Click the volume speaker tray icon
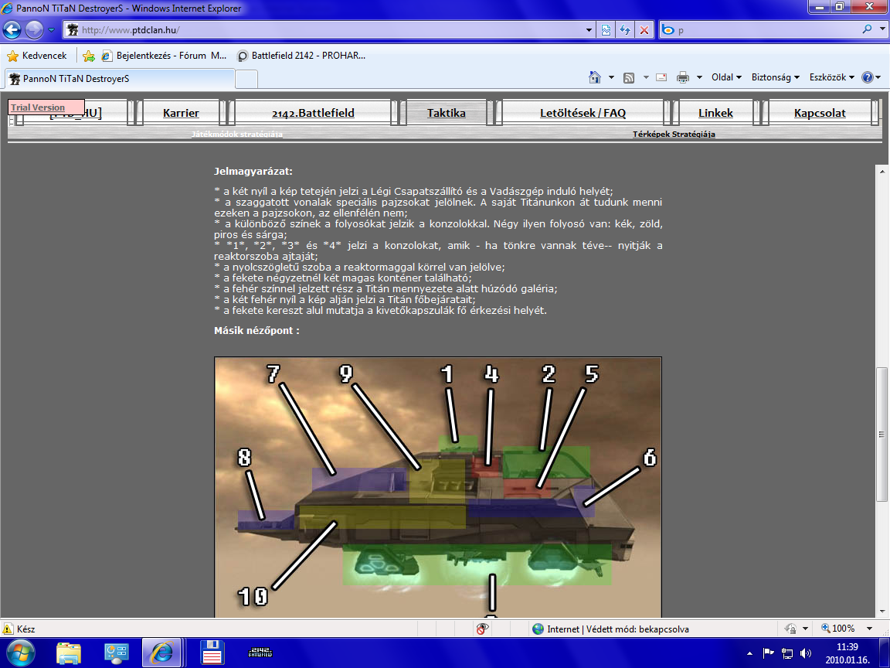The width and height of the screenshot is (890, 668). (x=806, y=653)
